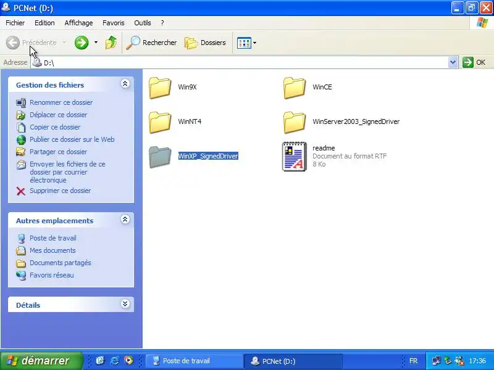
Task: Toggle the Dossiers folder pane
Action: [205, 43]
